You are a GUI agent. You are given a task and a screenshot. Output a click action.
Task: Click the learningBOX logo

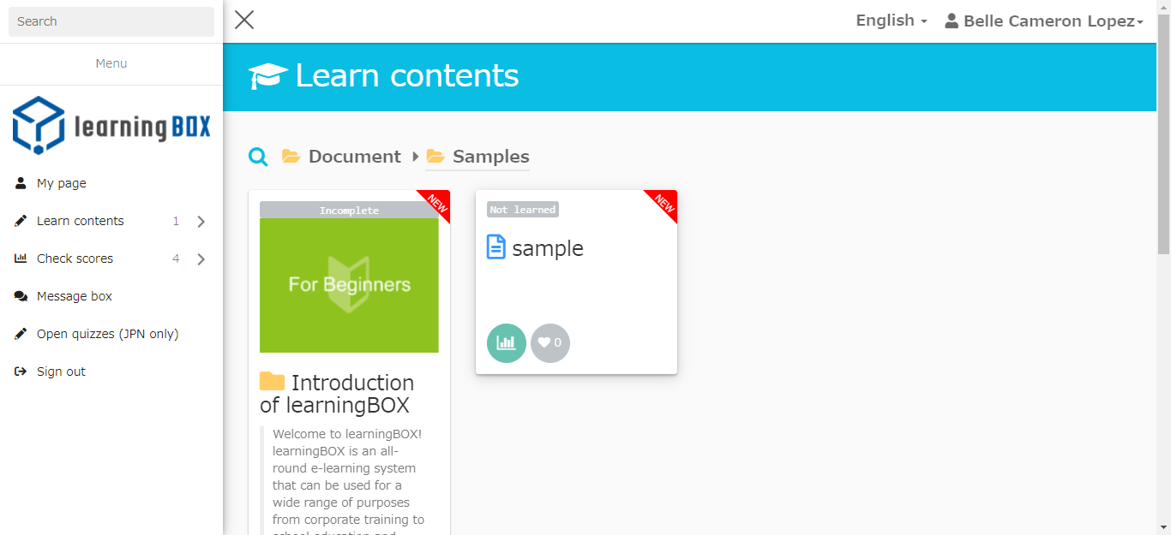point(111,125)
